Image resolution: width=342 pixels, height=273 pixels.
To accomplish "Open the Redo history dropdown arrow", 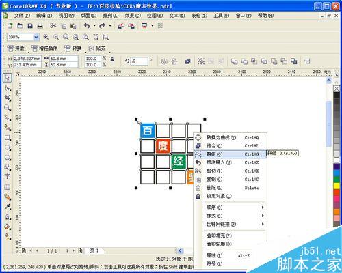I will 110,26.
